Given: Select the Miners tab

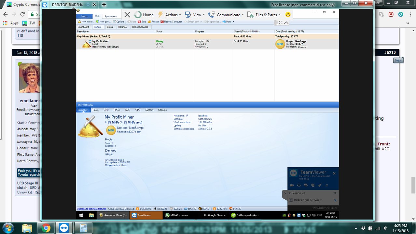Looking at the screenshot, I should [98, 27].
